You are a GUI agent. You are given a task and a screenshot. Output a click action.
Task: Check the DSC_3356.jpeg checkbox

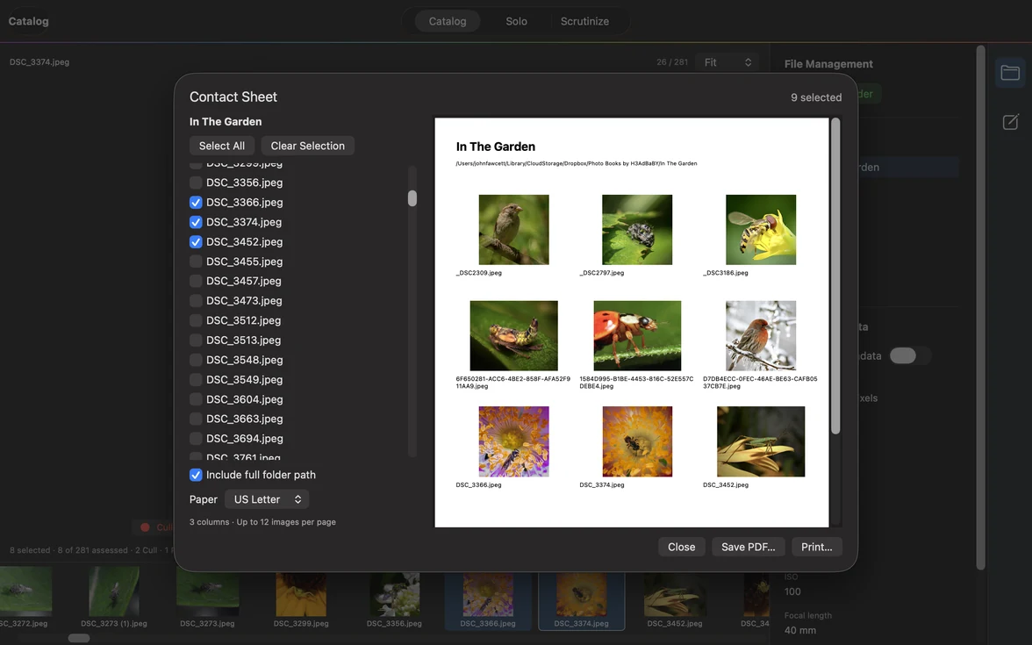point(196,183)
